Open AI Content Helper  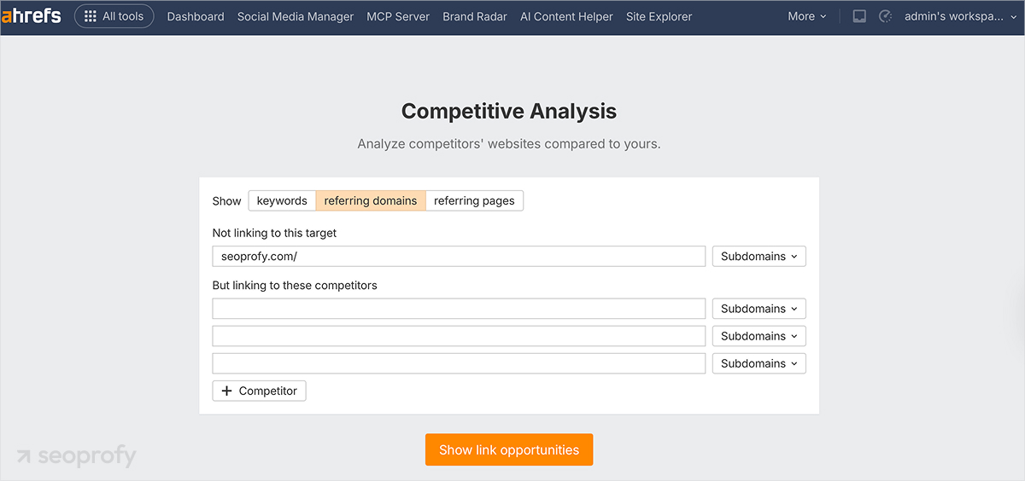click(x=566, y=16)
